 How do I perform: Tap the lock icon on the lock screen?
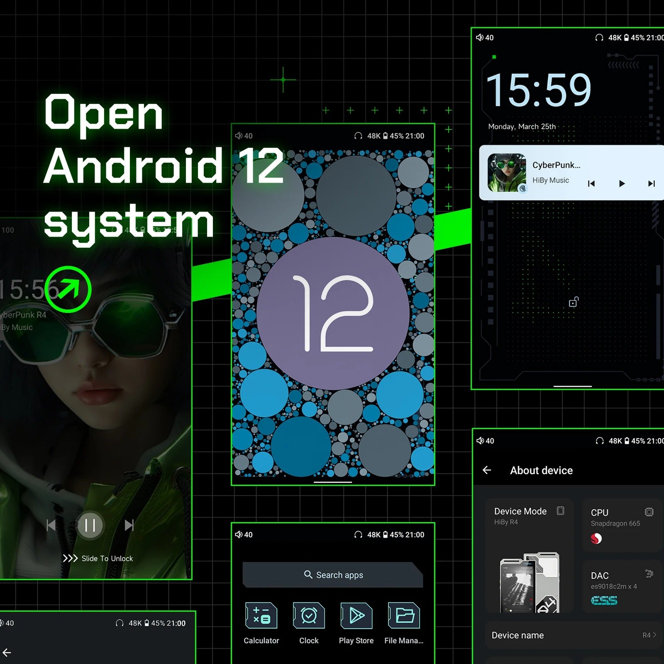click(574, 302)
